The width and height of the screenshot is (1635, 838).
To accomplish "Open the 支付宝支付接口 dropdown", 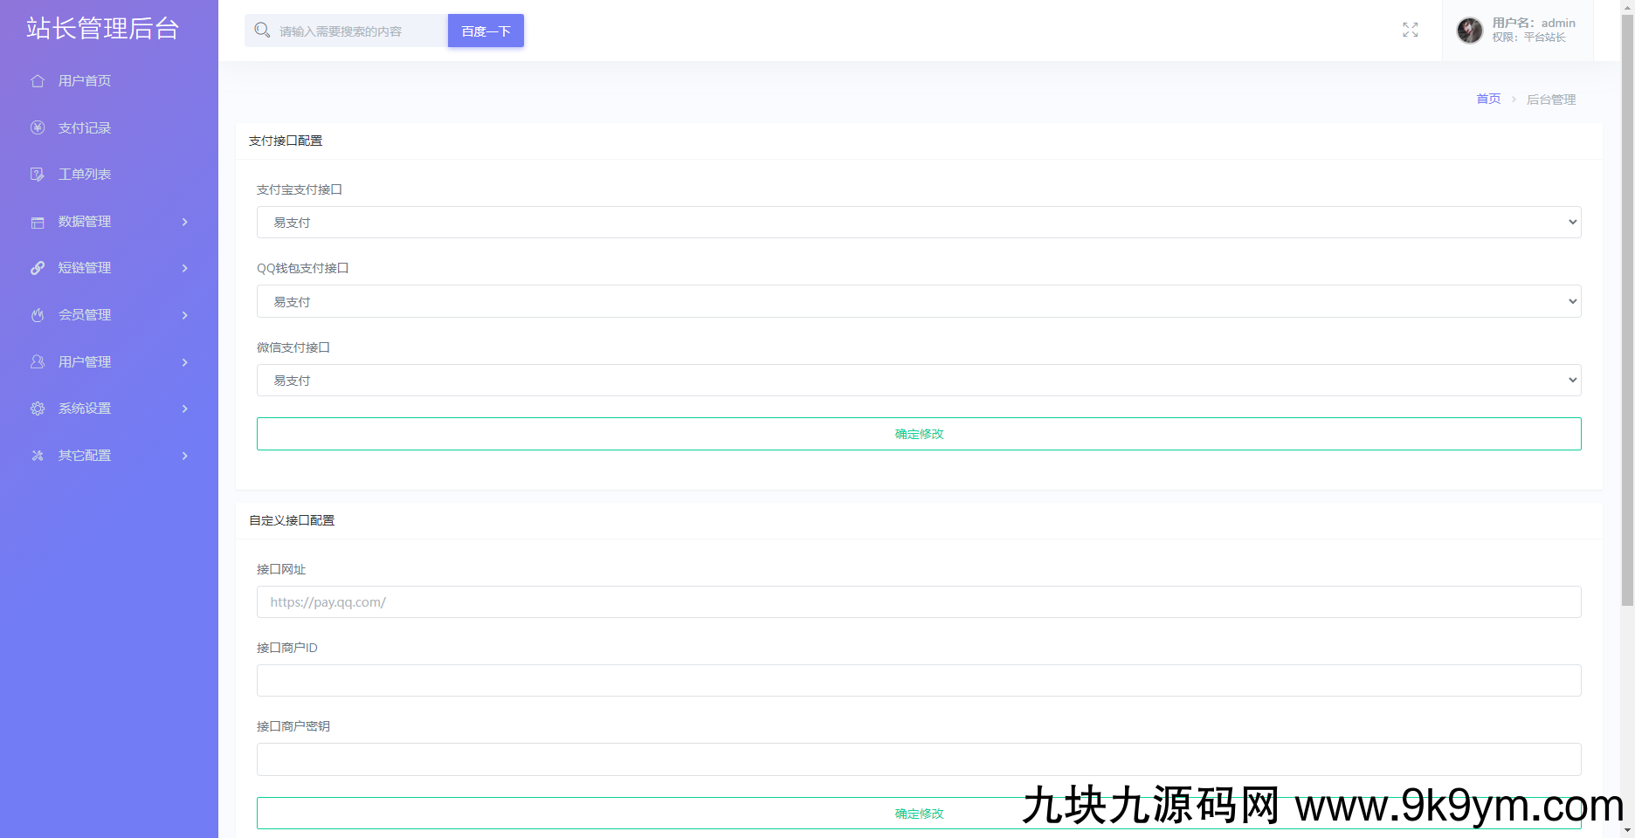I will 918,222.
